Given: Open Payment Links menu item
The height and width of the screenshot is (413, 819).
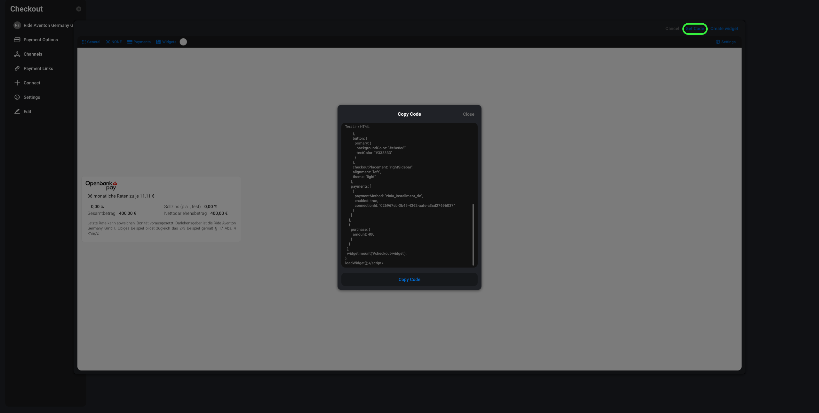Looking at the screenshot, I should click(x=38, y=68).
